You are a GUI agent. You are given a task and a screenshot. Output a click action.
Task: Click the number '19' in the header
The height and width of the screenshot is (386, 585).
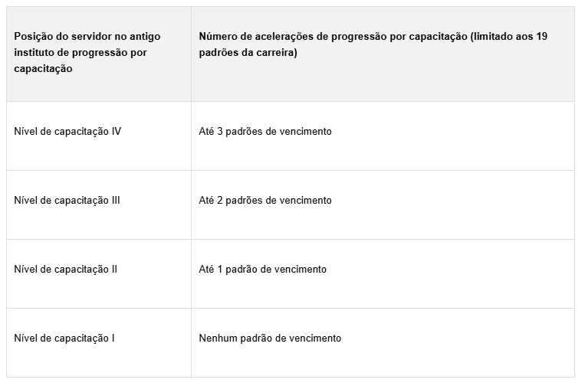click(544, 37)
